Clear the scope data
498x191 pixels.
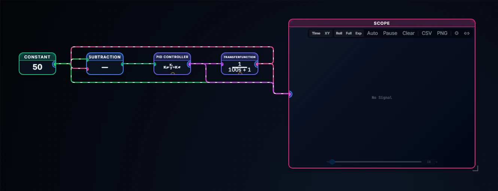pos(408,33)
